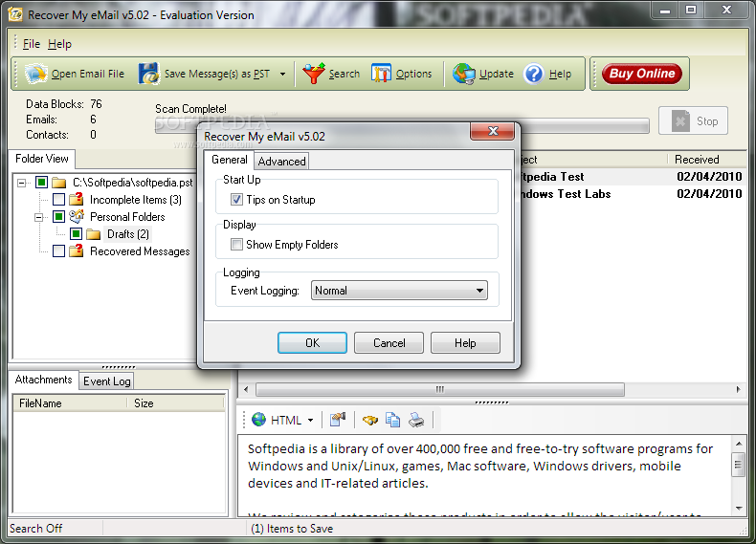Click the preview pane scroll up arrow
The height and width of the screenshot is (544, 756).
click(x=739, y=444)
